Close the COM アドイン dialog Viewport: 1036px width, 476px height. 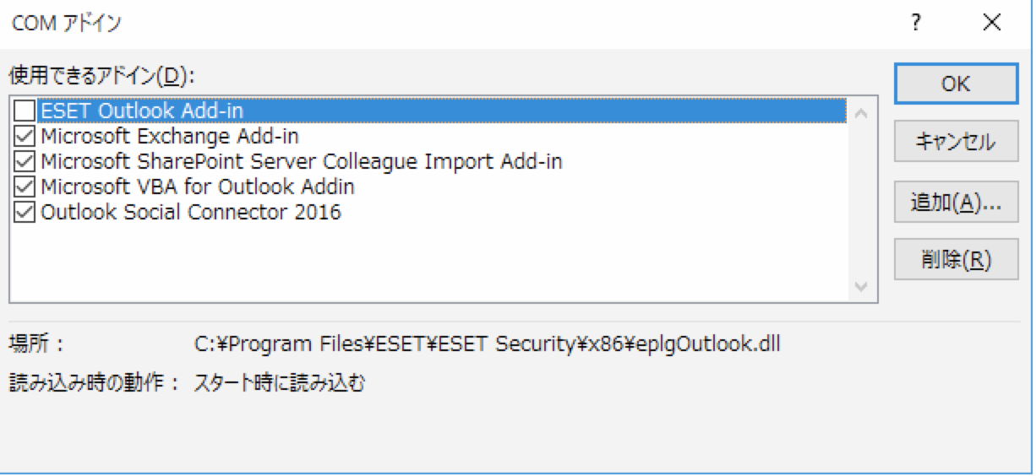(991, 24)
